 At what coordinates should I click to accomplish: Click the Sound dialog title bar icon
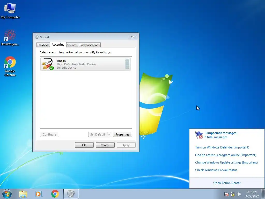pos(37,37)
